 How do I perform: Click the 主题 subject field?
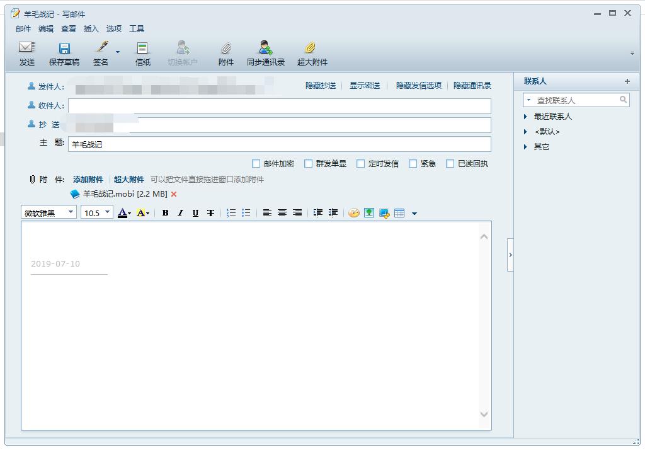(280, 144)
